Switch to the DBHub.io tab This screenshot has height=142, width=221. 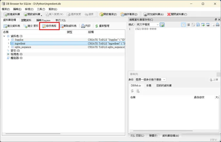(136, 85)
